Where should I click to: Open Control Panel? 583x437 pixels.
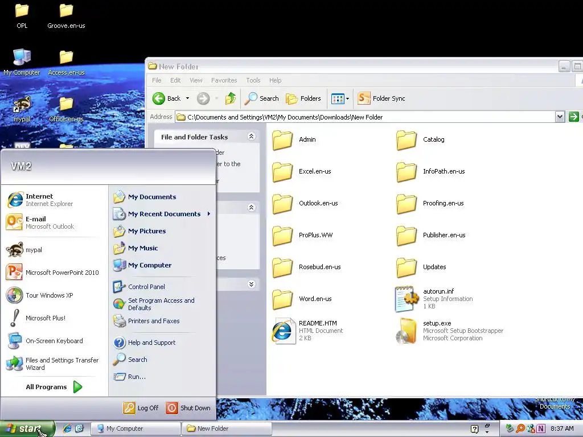[x=139, y=287]
